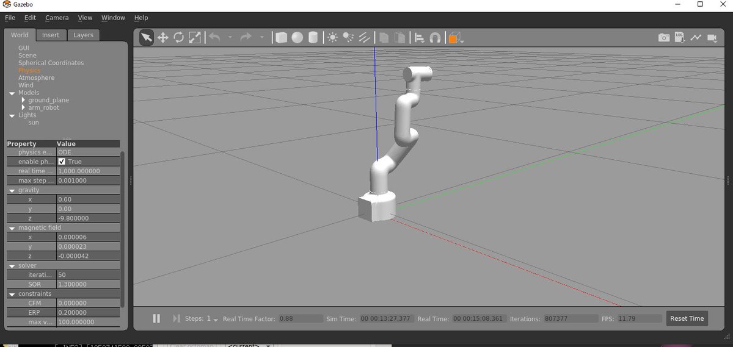The width and height of the screenshot is (733, 347).
Task: Select the World tab
Action: pyautogui.click(x=20, y=35)
